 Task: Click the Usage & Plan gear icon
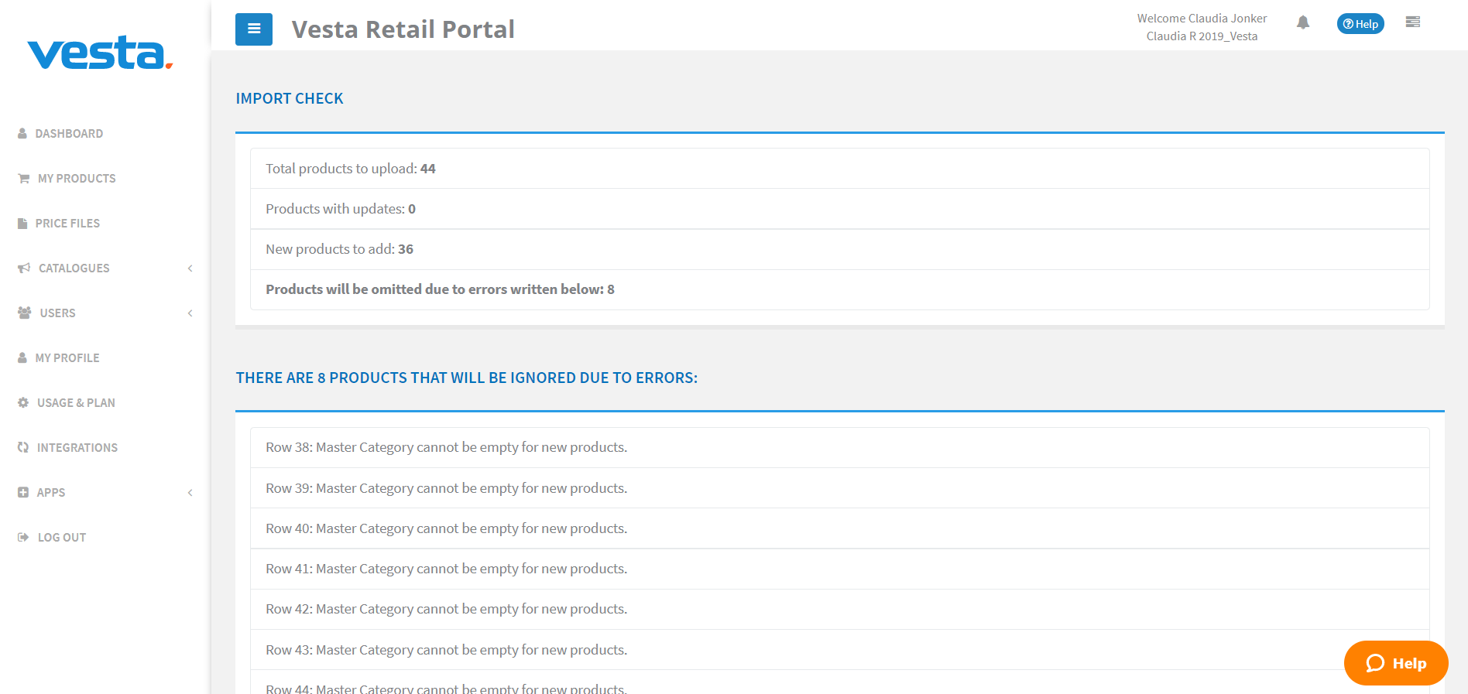point(23,403)
